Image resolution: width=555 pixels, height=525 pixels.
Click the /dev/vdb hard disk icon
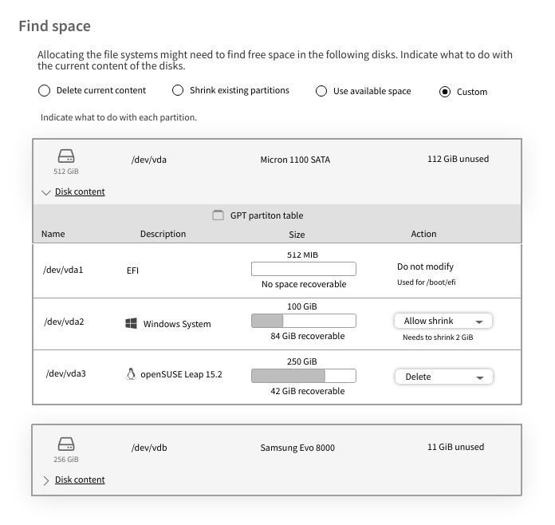[66, 444]
